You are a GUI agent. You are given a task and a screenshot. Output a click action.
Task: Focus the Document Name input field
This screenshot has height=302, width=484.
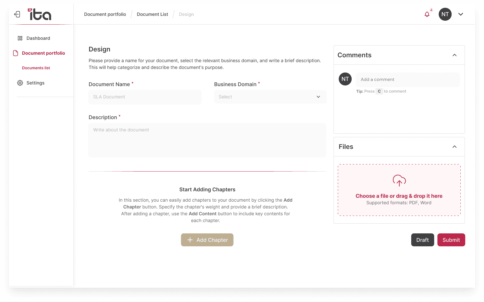pos(145,97)
